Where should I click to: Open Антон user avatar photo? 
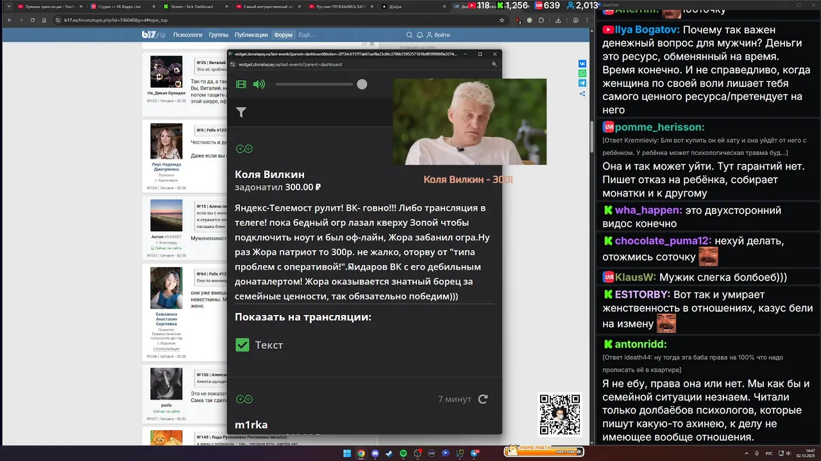click(x=166, y=215)
